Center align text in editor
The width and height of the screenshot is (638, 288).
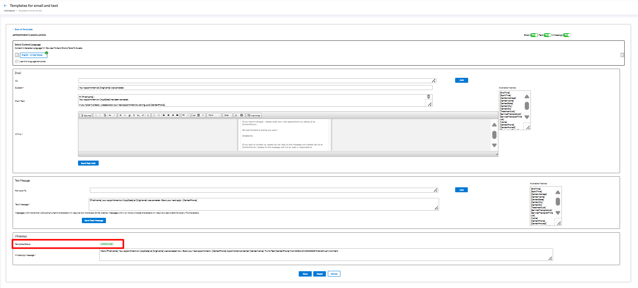pyautogui.click(x=168, y=115)
